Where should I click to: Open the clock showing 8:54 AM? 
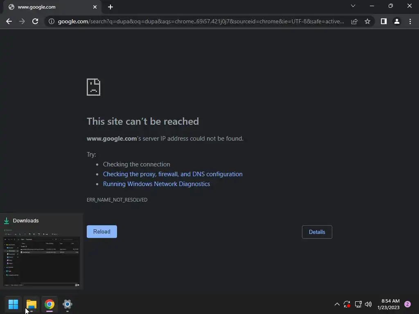[x=389, y=304]
